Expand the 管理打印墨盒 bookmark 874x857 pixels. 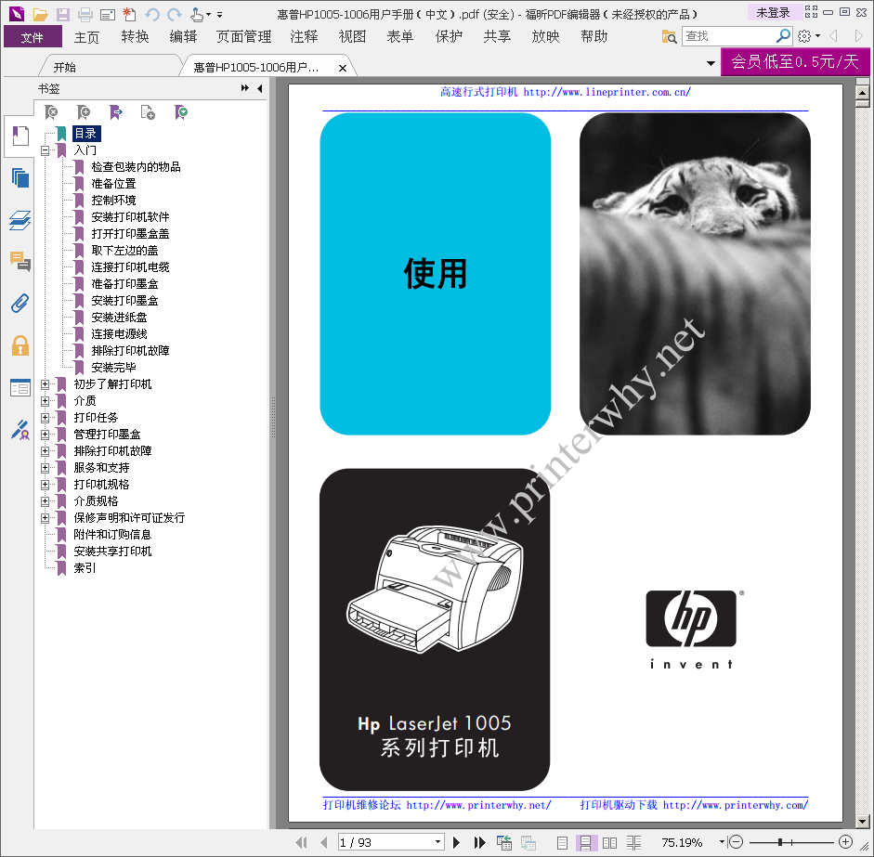click(46, 435)
